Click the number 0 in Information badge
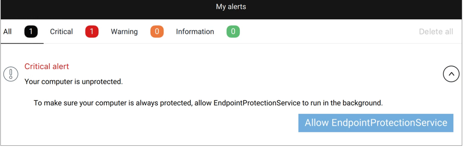 coord(233,32)
